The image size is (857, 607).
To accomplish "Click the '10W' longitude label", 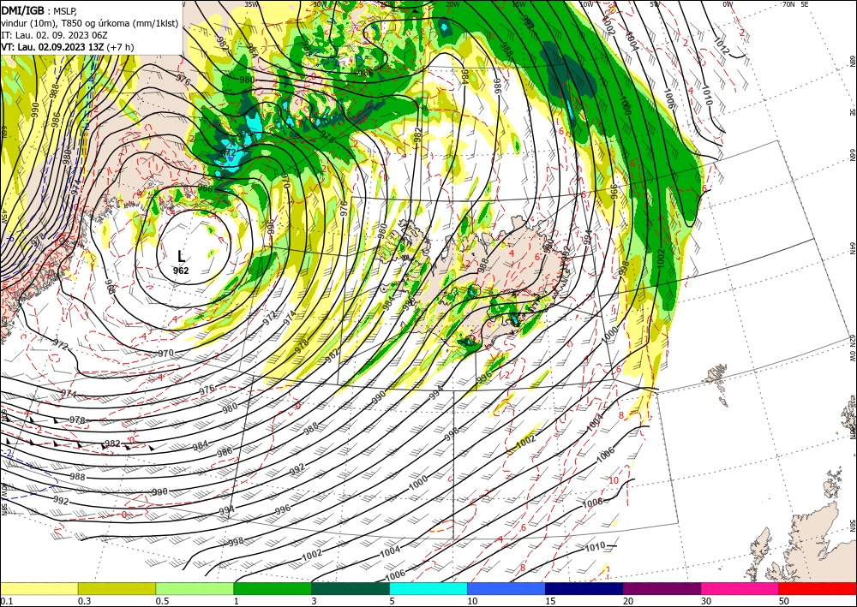I will pos(586,3).
